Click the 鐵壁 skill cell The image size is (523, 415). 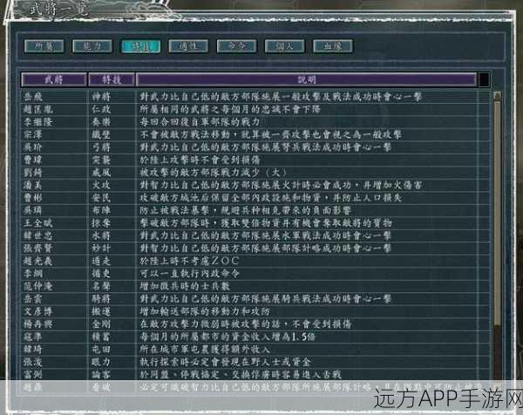[101, 135]
